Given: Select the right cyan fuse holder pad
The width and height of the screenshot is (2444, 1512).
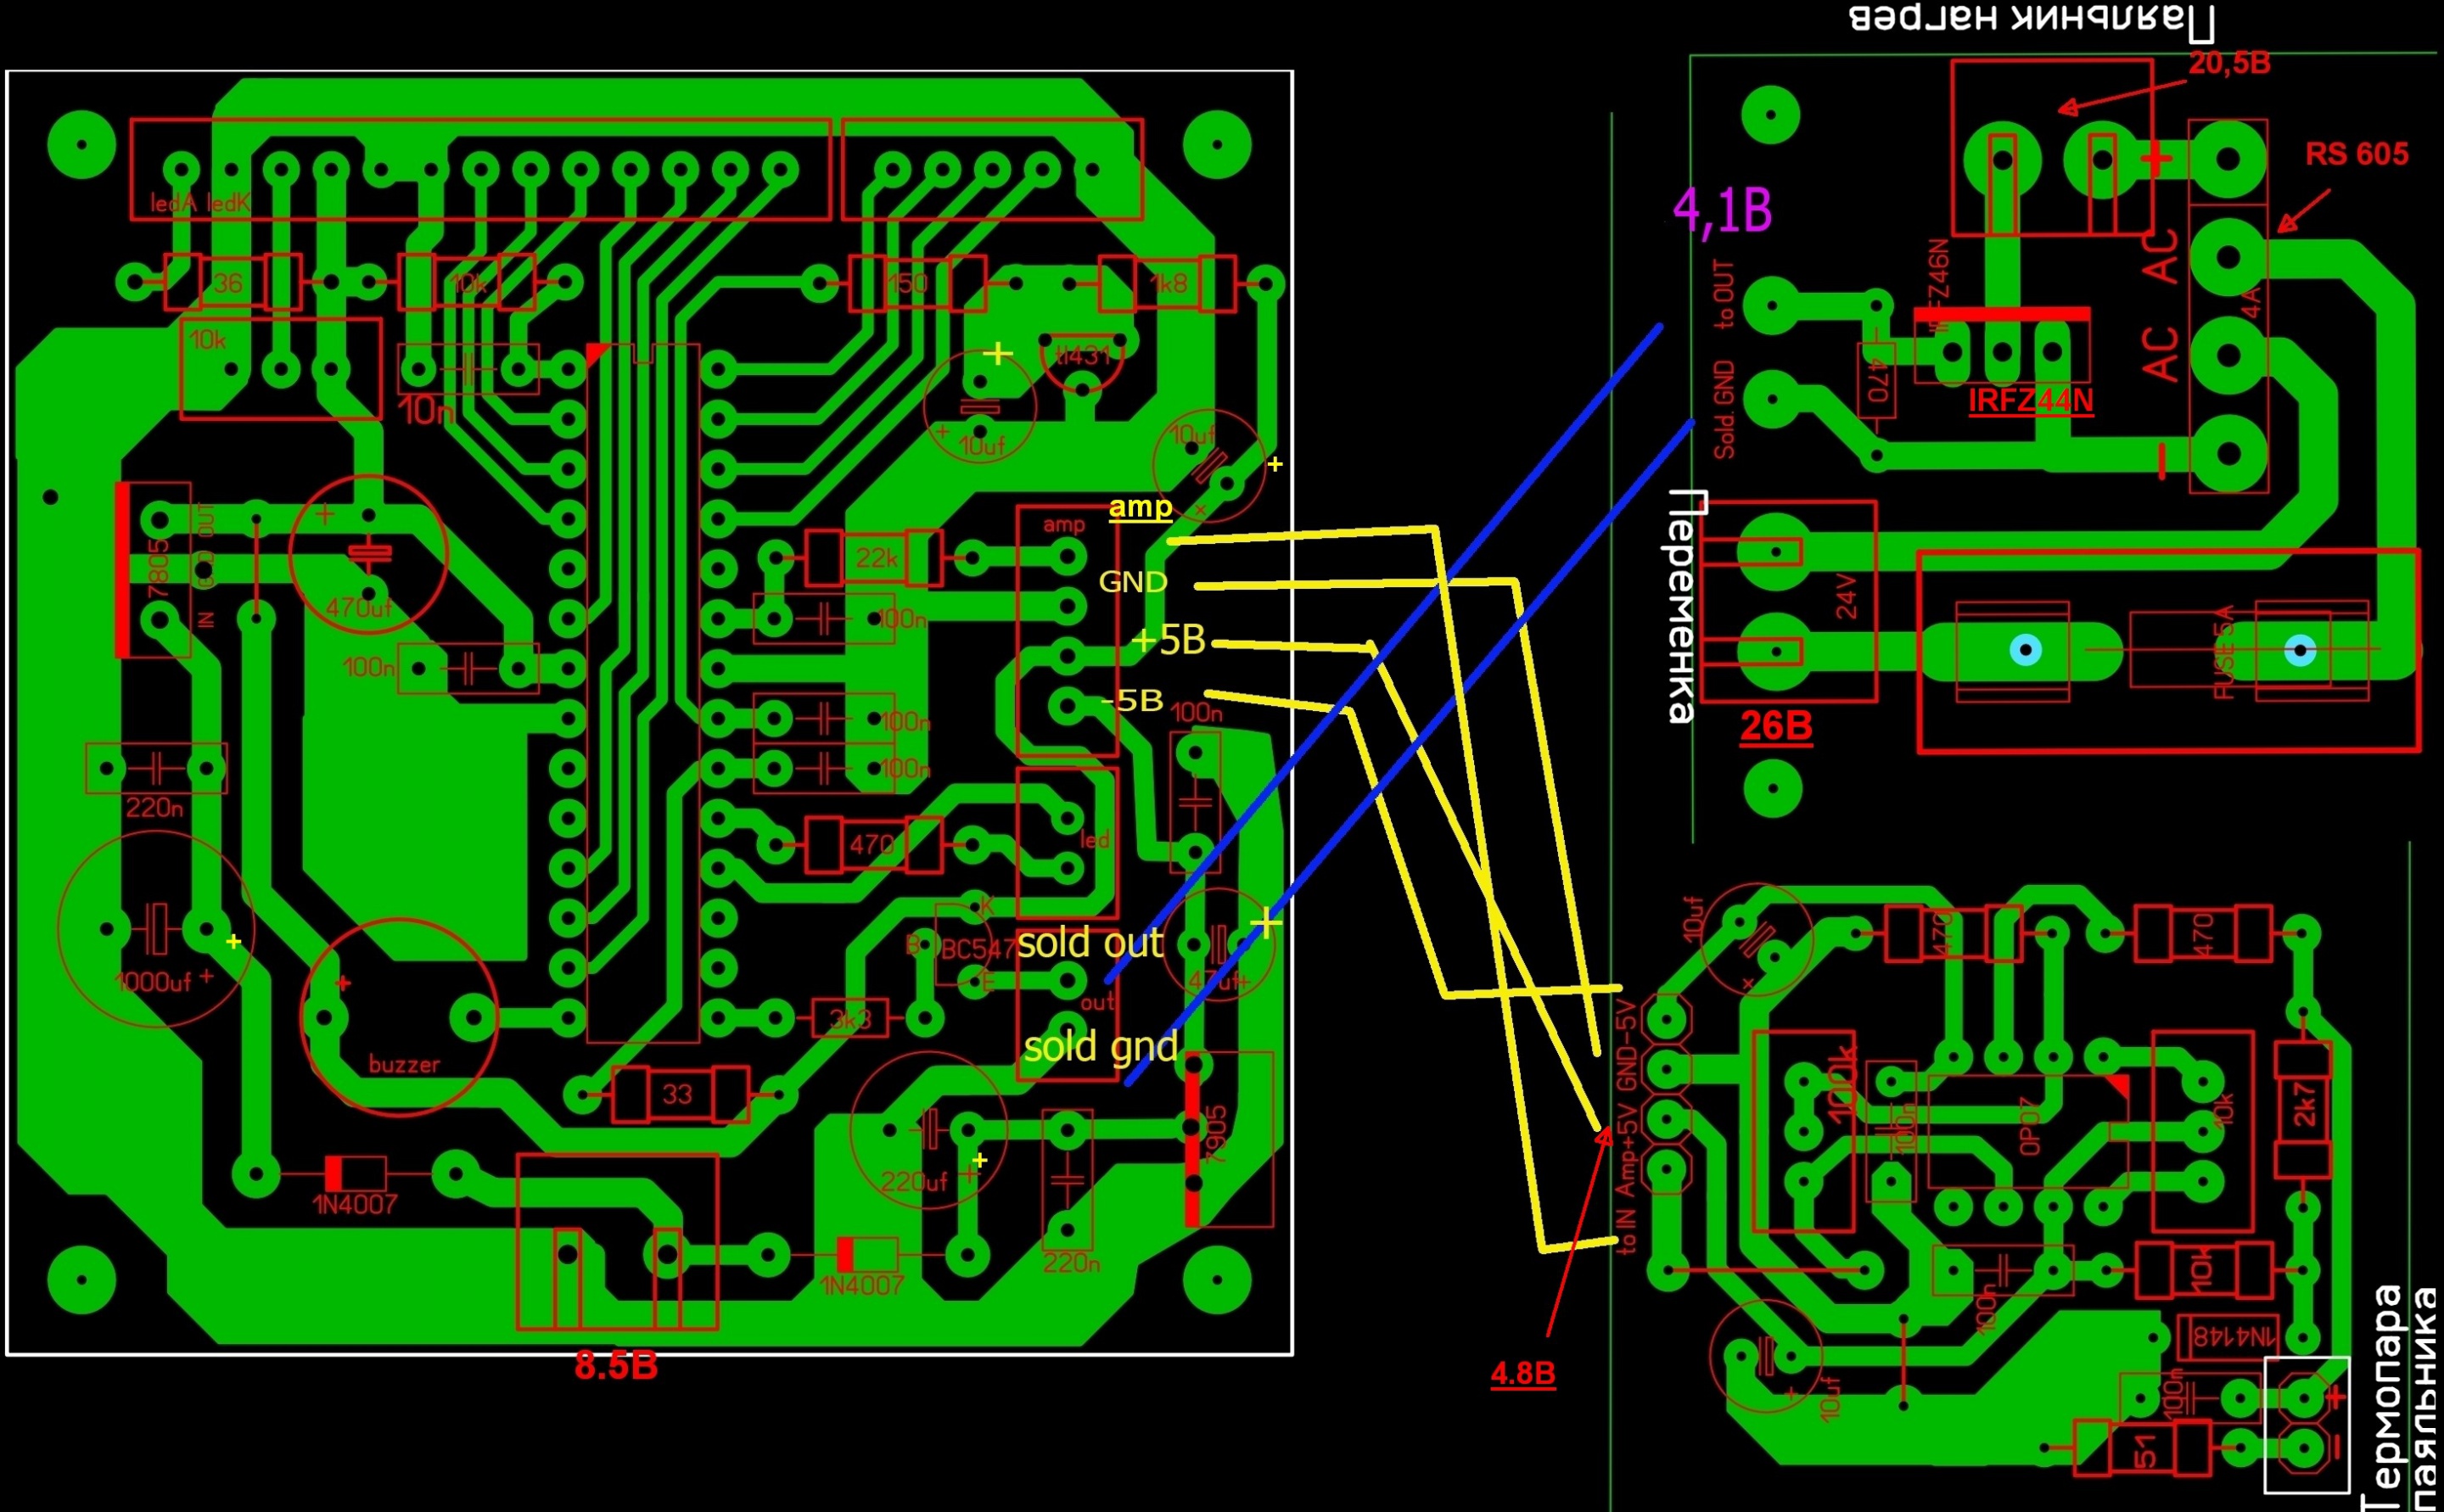Looking at the screenshot, I should pyautogui.click(x=2301, y=651).
